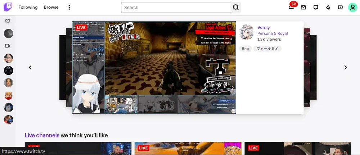This screenshot has height=155, width=360.
Task: Click the Get Bits diamond icon
Action: 328,7
